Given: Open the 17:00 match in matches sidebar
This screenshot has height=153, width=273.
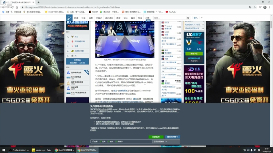Looking at the screenshot, I should pyautogui.click(x=171, y=52).
